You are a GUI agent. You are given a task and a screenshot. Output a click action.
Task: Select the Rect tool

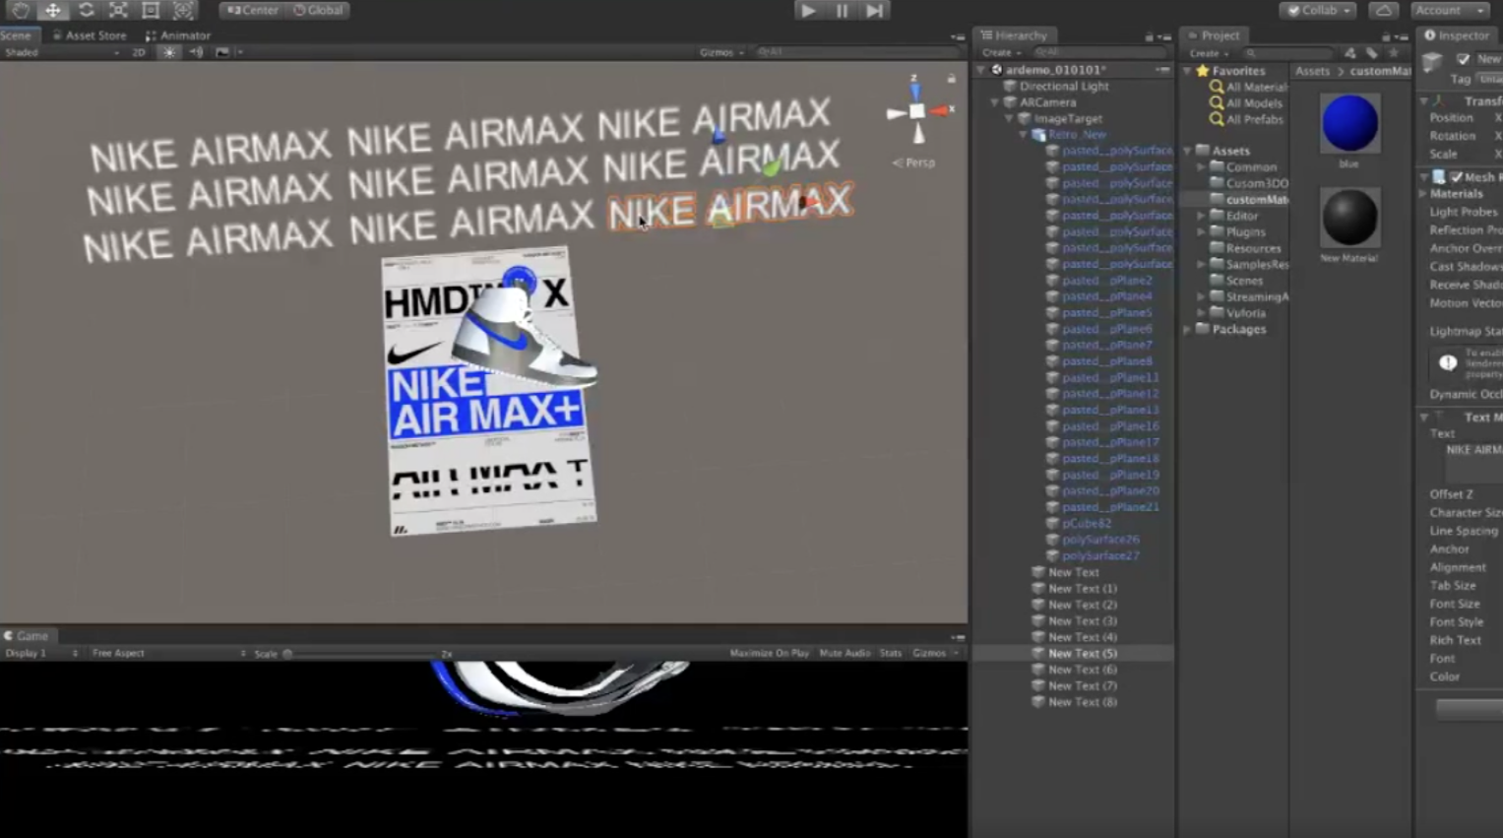[x=151, y=10]
